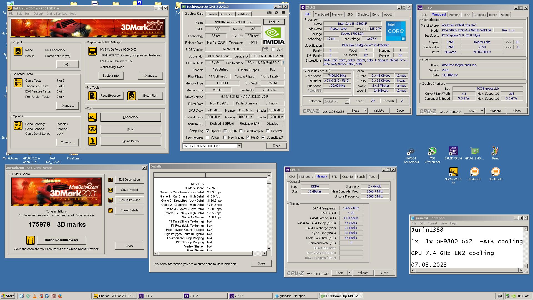Toggle the UEFI checkbox in GPU-Z
The width and height of the screenshot is (533, 300).
(273, 49)
